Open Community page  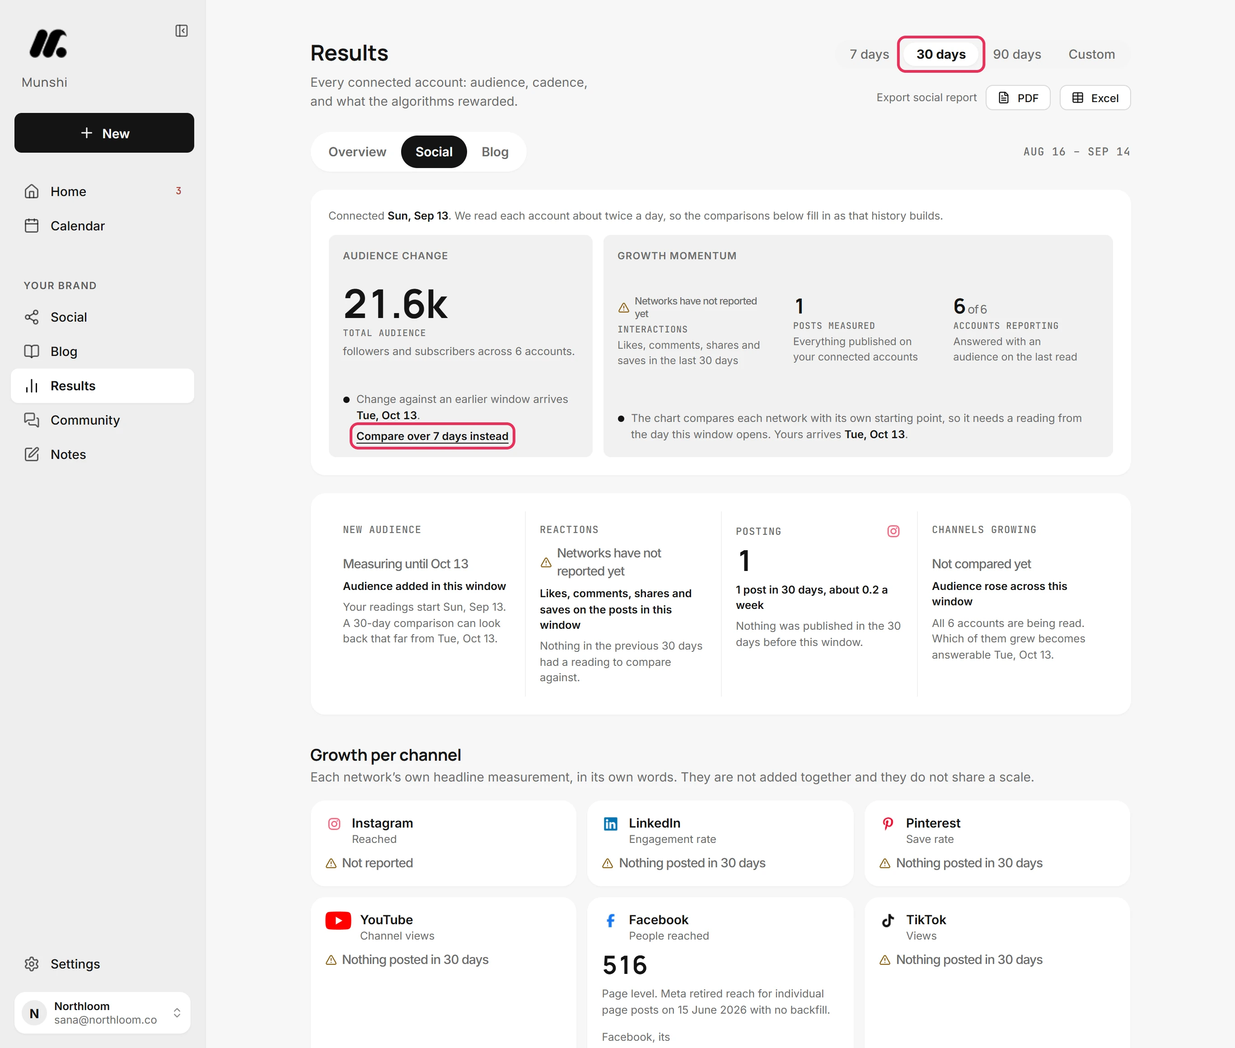point(103,420)
